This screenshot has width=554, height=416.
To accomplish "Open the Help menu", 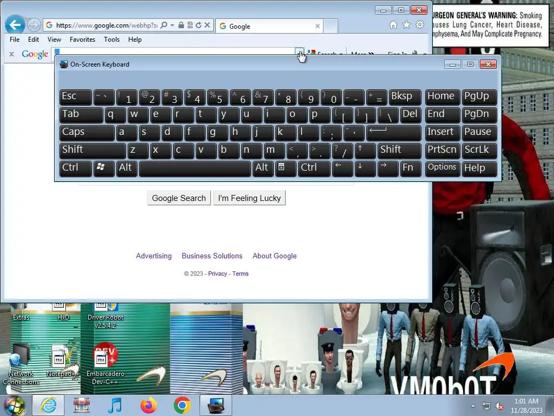I will pyautogui.click(x=135, y=39).
